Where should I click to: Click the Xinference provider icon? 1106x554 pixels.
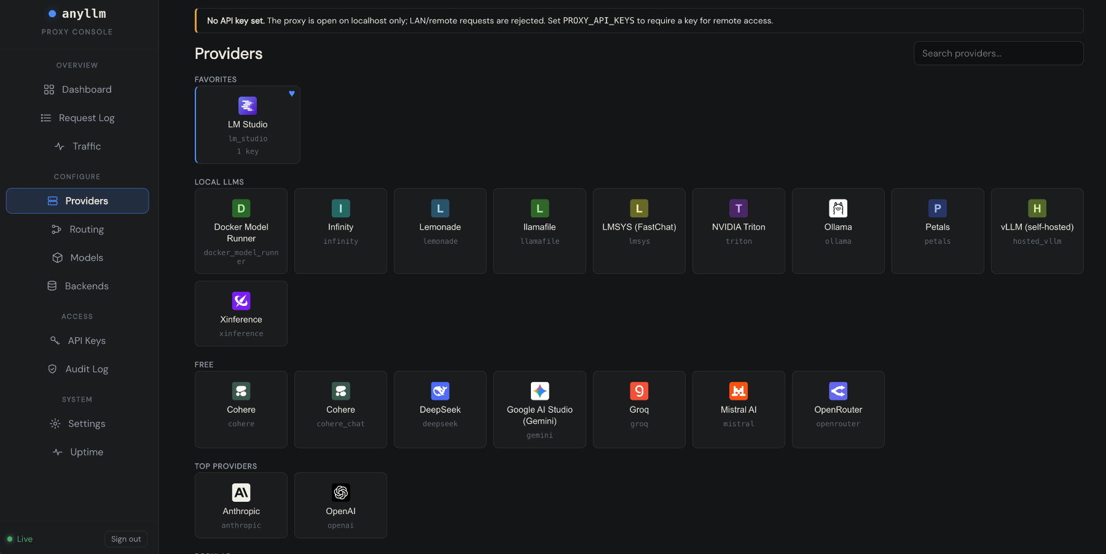click(x=241, y=301)
